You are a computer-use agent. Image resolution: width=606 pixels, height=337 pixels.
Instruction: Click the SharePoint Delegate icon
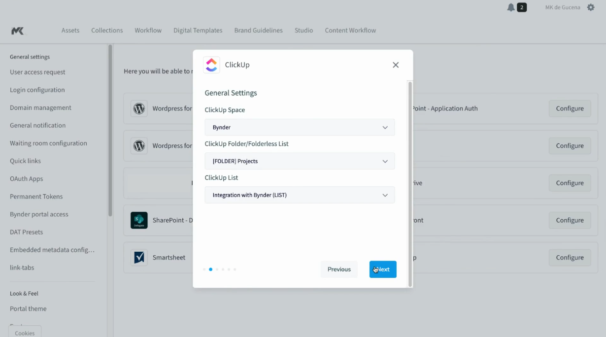[x=139, y=220]
